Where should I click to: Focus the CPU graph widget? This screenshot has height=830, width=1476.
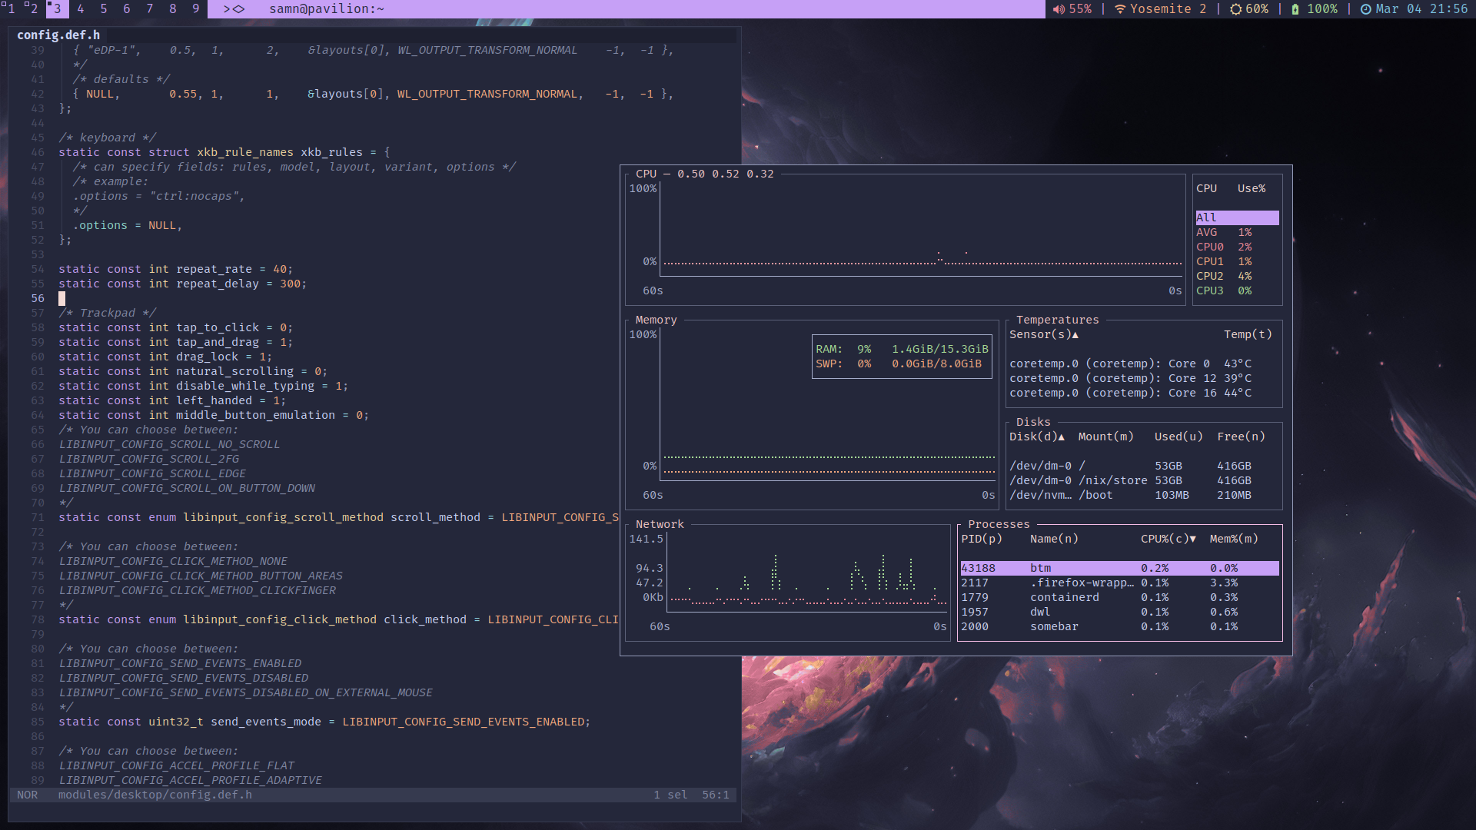(906, 238)
